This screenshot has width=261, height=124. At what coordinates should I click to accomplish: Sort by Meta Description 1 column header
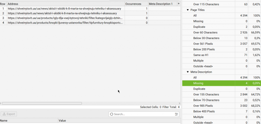163,4
